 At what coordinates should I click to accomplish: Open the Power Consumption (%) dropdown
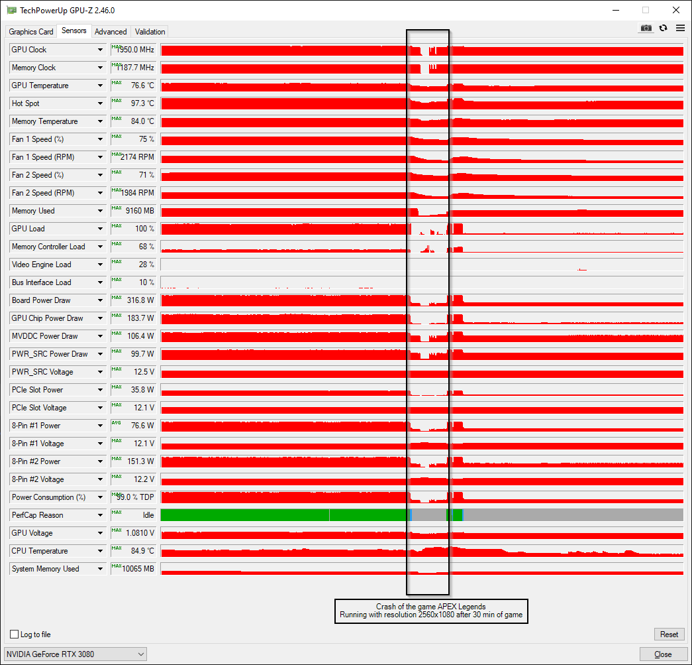pos(100,497)
